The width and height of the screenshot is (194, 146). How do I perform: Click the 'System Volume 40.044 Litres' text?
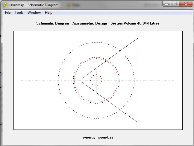(x=135, y=23)
